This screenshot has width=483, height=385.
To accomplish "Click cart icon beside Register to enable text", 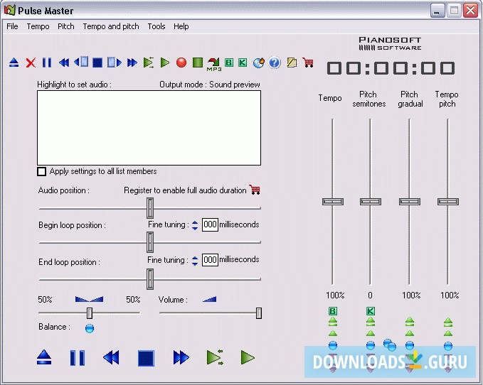I will point(255,190).
